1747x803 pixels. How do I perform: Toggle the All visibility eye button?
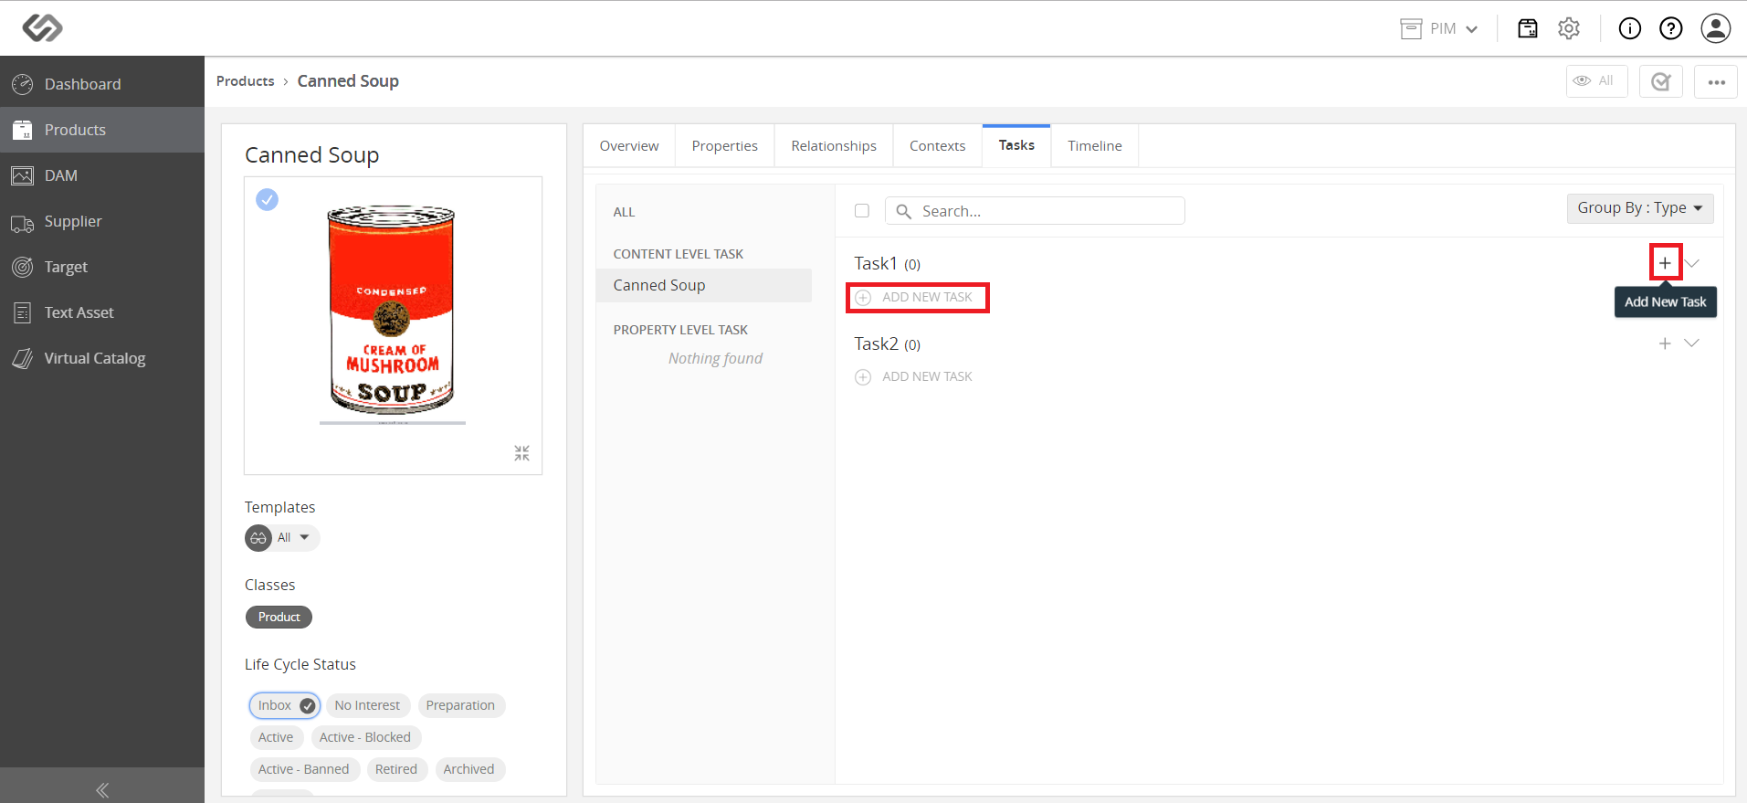[x=1596, y=81]
